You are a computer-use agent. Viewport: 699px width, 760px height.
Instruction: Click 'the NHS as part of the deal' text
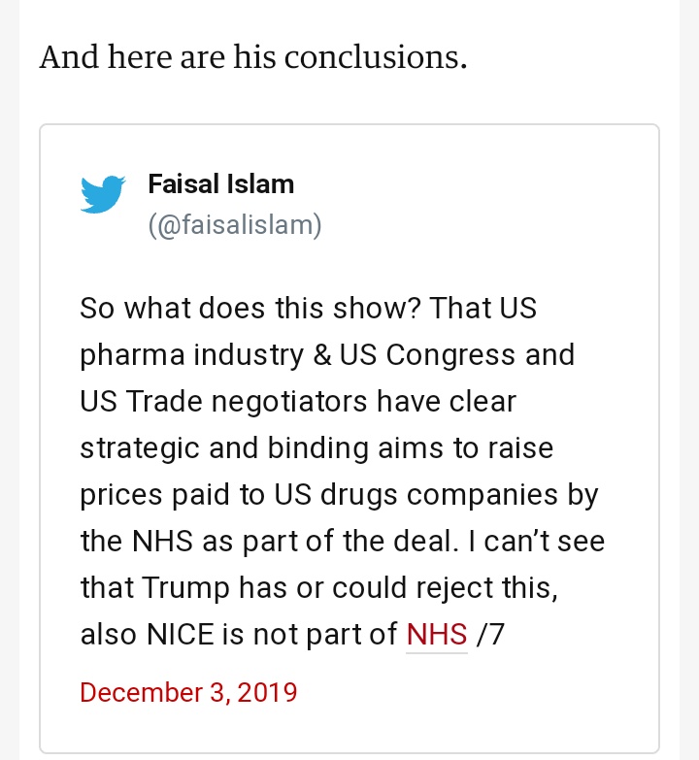pyautogui.click(x=270, y=541)
